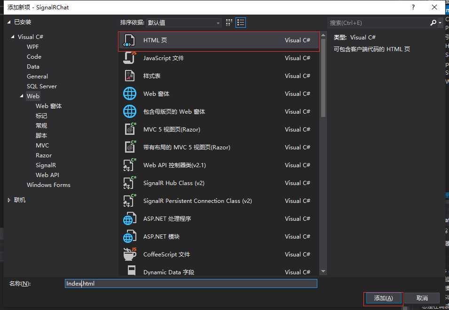449x310 pixels.
Task: Click the Dynamic Data 字段 icon
Action: point(132,271)
